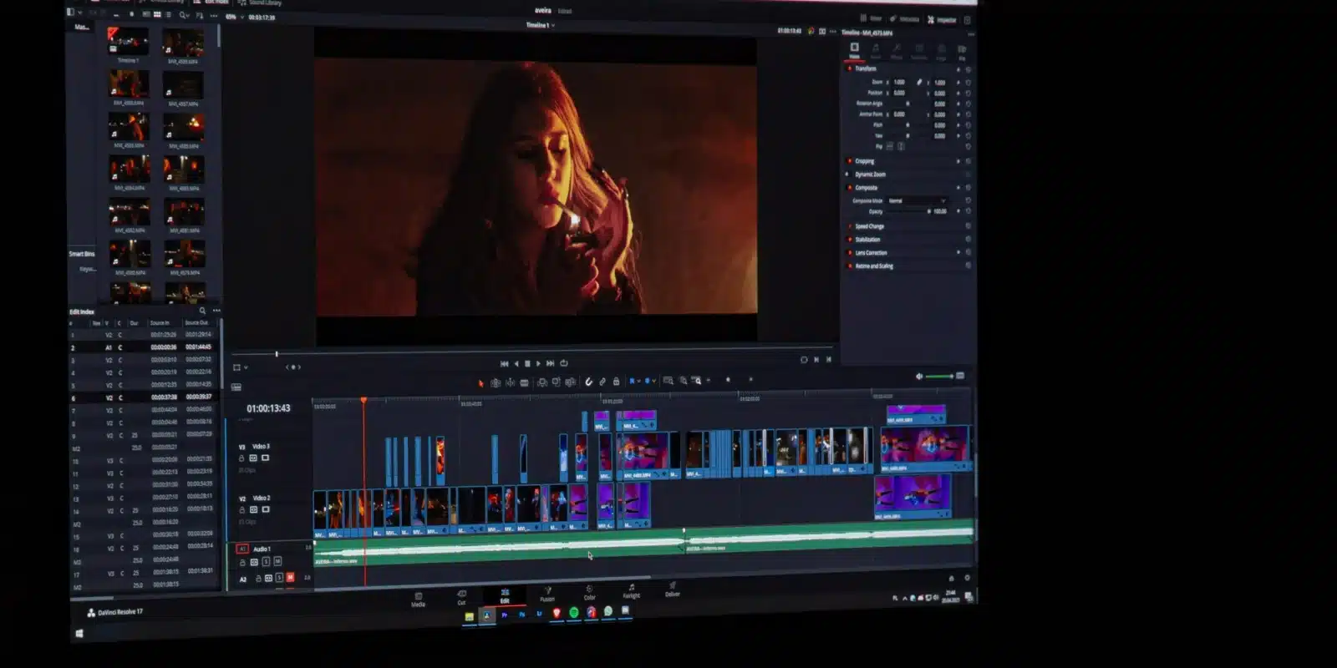The height and width of the screenshot is (668, 1337).
Task: Toggle the timeline Snapping magnet icon
Action: [588, 382]
